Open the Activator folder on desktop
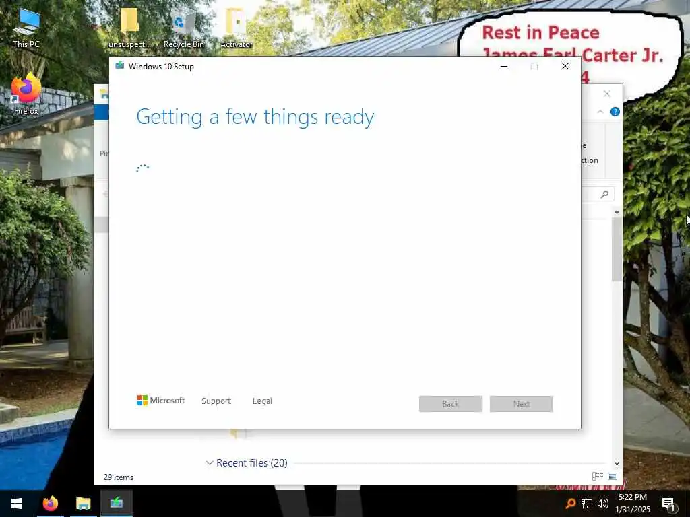The height and width of the screenshot is (517, 690). [237, 27]
